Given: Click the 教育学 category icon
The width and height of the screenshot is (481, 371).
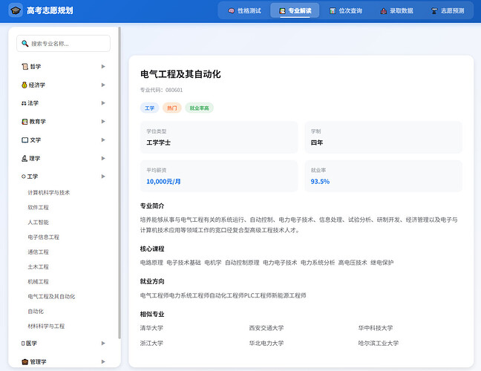Looking at the screenshot, I should pyautogui.click(x=24, y=122).
